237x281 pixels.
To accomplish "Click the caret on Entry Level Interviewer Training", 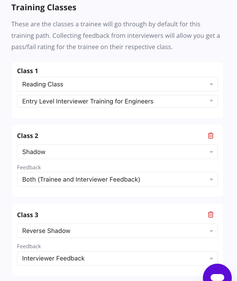I will point(211,101).
